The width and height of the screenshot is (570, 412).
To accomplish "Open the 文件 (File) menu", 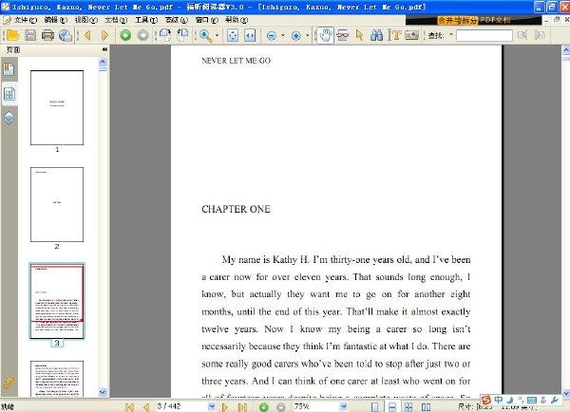I will coord(26,20).
